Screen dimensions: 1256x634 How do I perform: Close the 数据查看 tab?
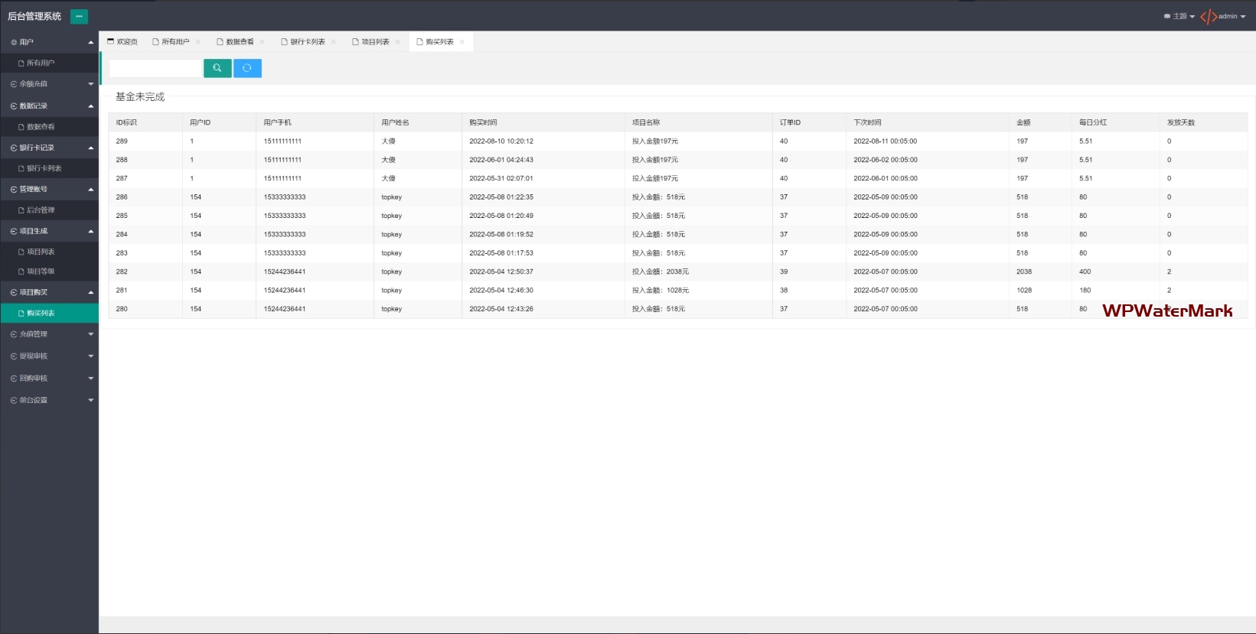click(263, 42)
